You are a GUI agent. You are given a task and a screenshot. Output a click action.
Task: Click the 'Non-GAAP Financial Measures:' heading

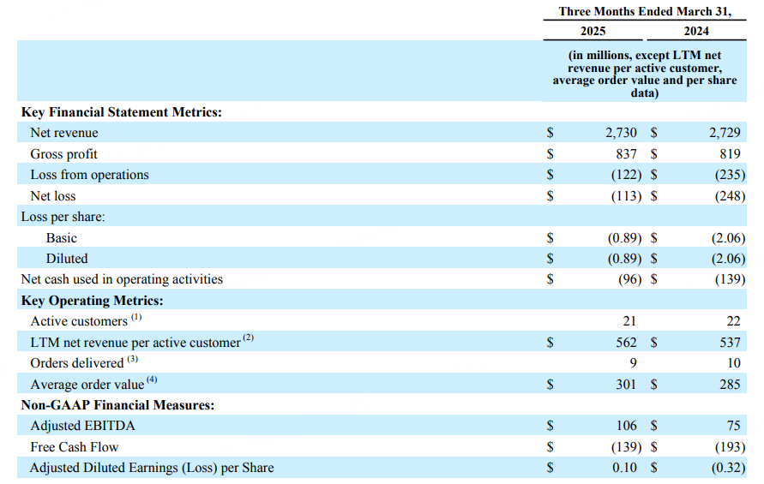tap(117, 405)
